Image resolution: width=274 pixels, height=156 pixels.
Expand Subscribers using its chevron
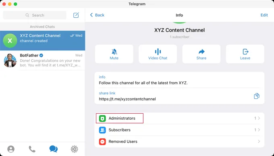point(259,130)
